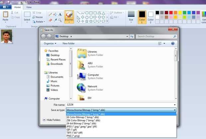Click the change view icon in dialog toolbar
The height and width of the screenshot is (139, 206).
(160, 43)
